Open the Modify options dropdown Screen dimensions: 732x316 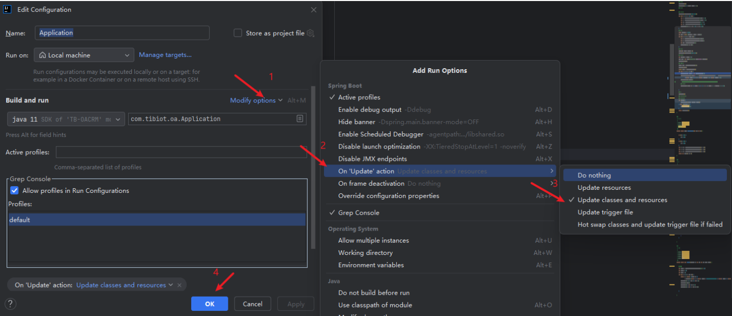click(x=256, y=100)
